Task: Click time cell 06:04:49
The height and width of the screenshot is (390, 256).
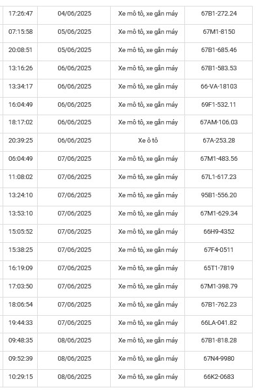Action: click(x=20, y=158)
